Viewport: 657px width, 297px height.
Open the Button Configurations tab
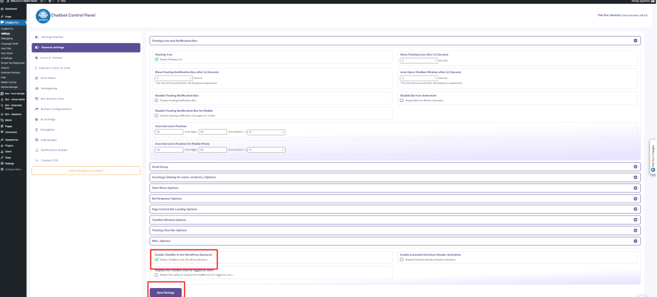pyautogui.click(x=56, y=108)
